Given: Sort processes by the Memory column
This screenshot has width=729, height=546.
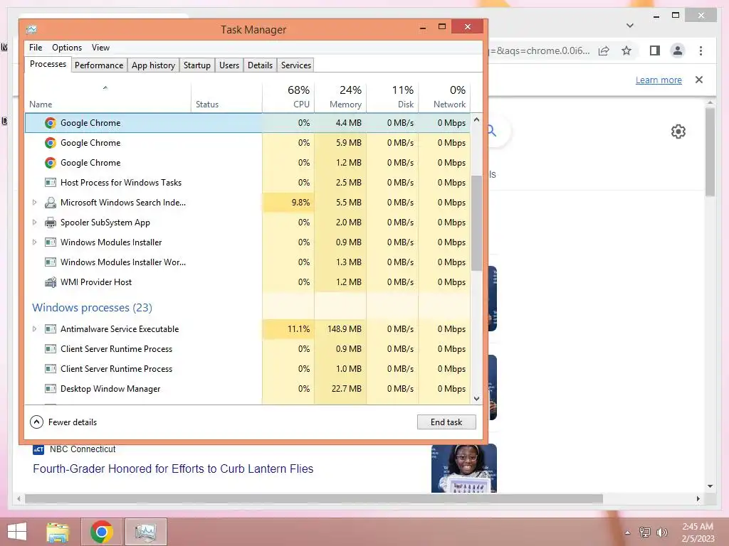Looking at the screenshot, I should click(340, 97).
